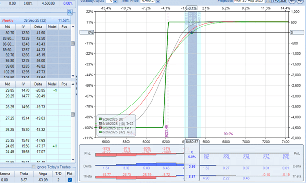Click the circle marker on the zero line
This screenshot has width=306, height=183.
(192, 32)
